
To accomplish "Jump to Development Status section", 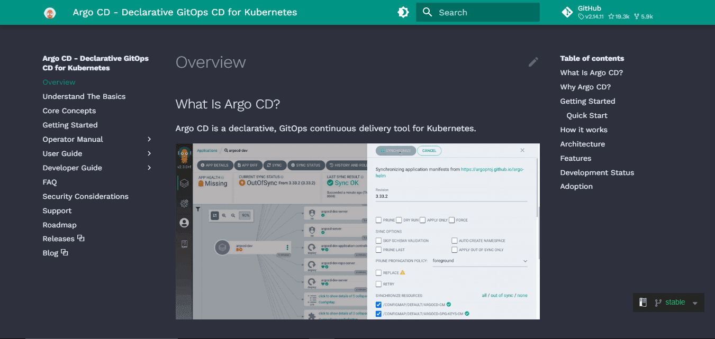I will click(x=597, y=172).
